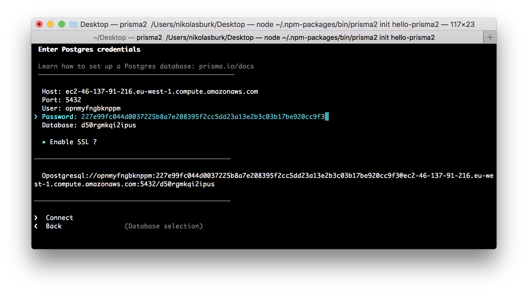Select the highlighted password value text

(203, 117)
